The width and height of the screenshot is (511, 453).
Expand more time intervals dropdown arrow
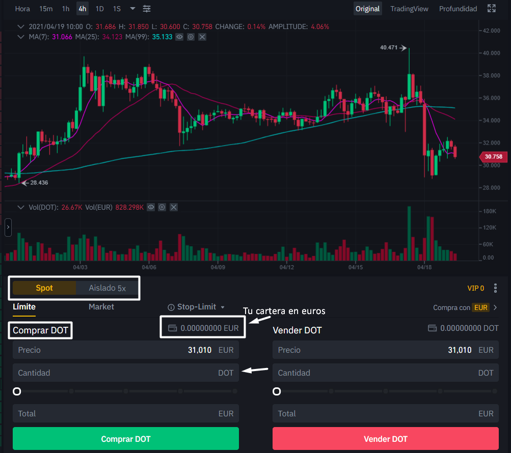(x=133, y=9)
